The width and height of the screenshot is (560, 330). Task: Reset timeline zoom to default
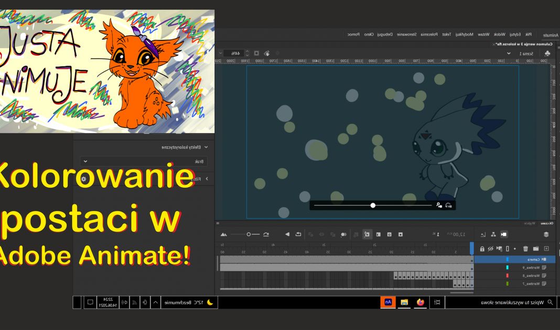[266, 234]
